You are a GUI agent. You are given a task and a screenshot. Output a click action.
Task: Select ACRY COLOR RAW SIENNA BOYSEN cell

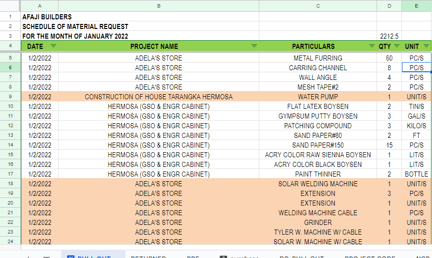[318, 155]
